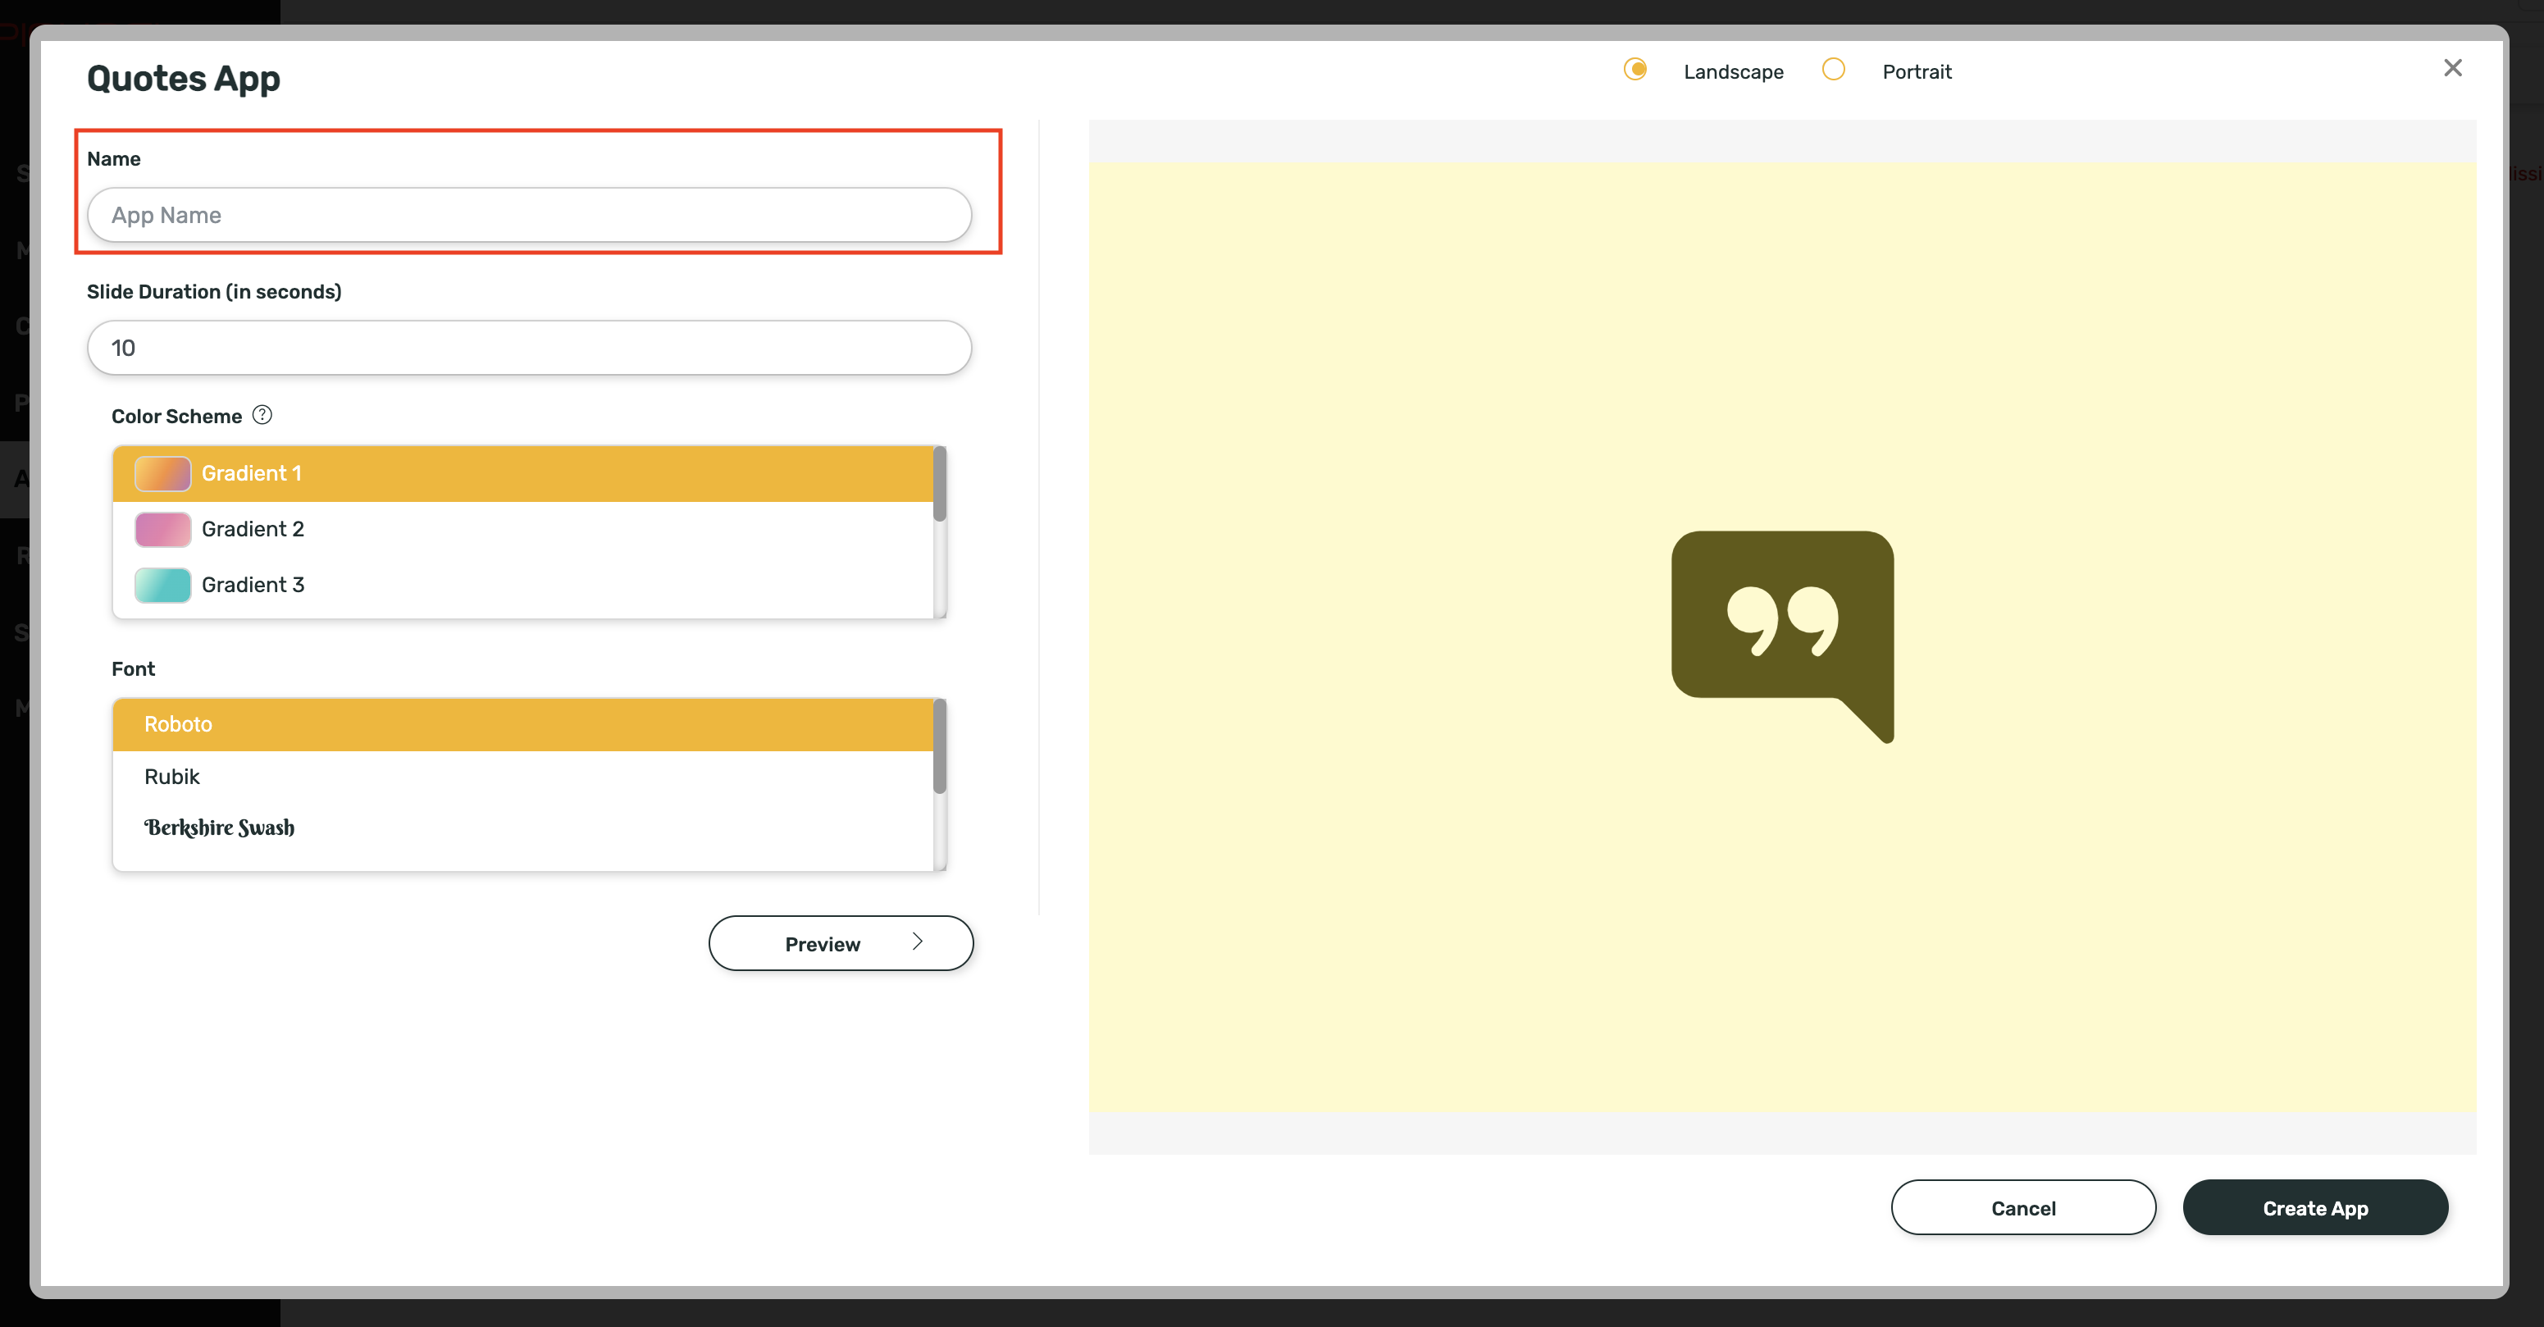Close the Quotes App dialog

tap(2453, 67)
